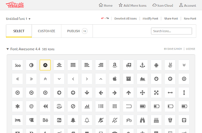Select the ambulance icon

click(129, 65)
